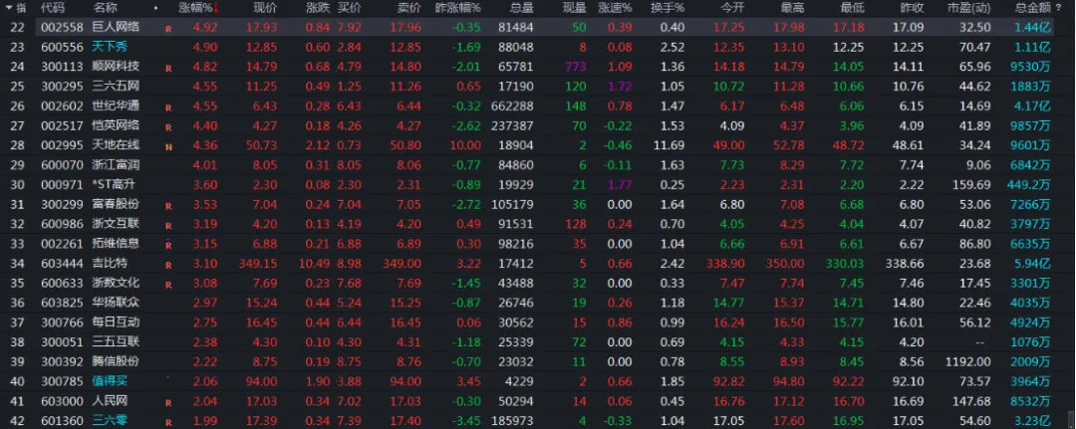Click the R marker on 顺网科技 row
Screen dimensions: 1076x429
pyautogui.click(x=168, y=70)
